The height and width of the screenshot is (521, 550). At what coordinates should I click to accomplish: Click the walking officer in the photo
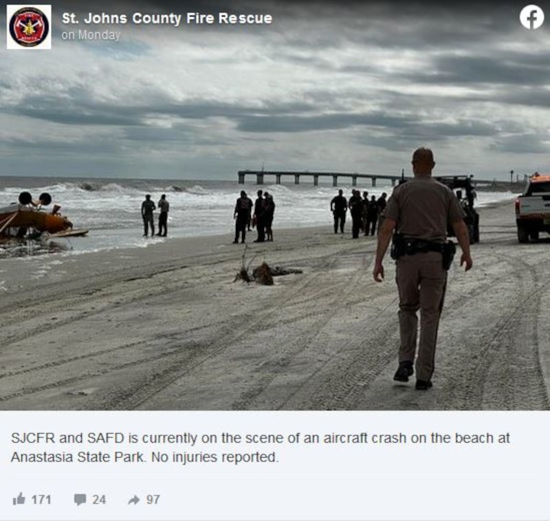(x=423, y=268)
